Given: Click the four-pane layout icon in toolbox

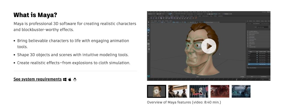Looking at the screenshot, I should [x=149, y=46].
